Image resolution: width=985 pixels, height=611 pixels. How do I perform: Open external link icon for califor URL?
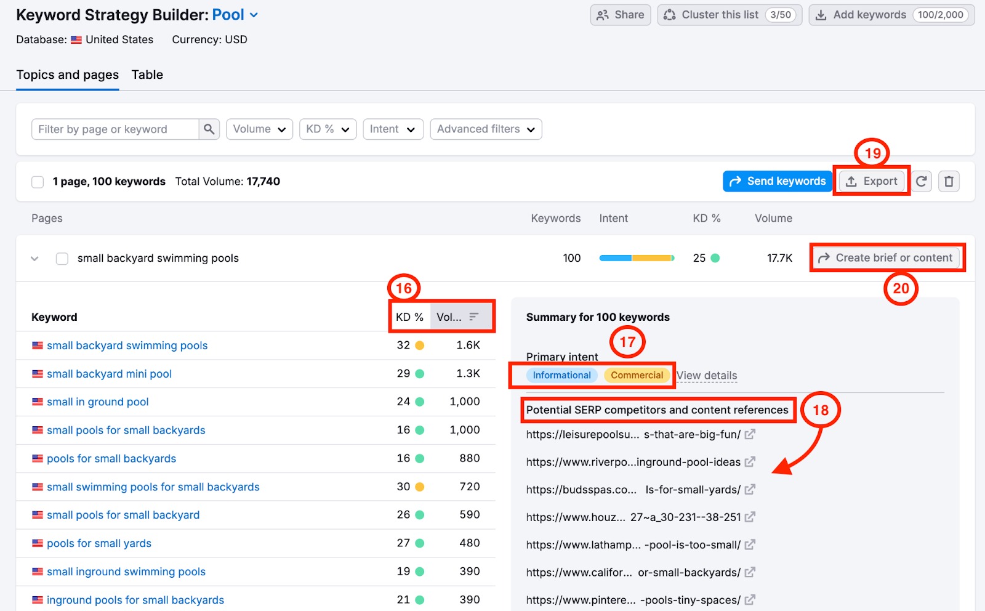point(750,572)
